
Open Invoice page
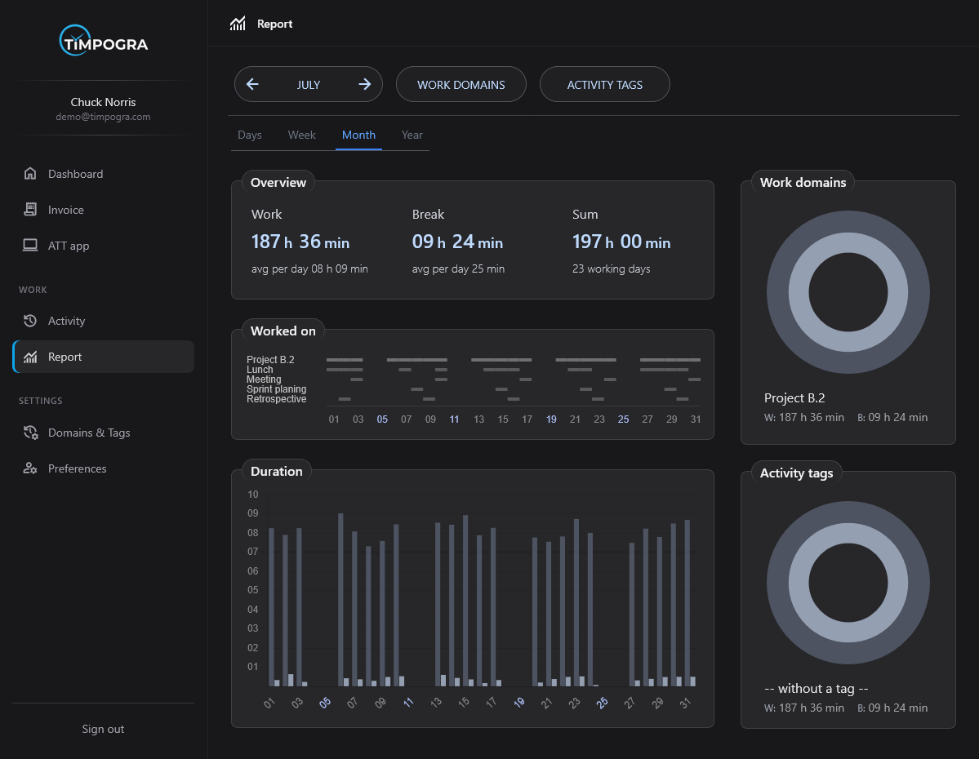(103, 210)
